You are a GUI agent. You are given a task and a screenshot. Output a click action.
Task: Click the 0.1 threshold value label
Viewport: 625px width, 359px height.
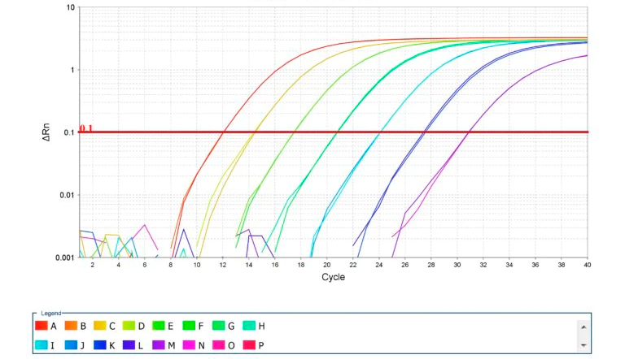[86, 128]
